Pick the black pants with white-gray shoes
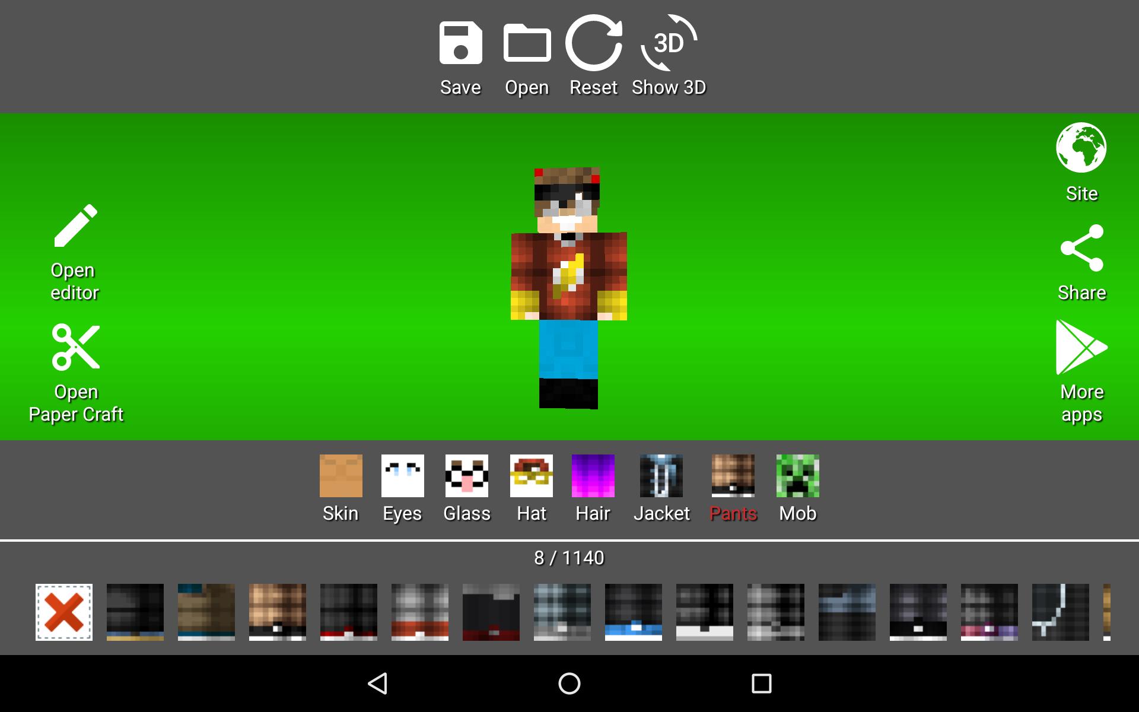1139x712 pixels. [705, 612]
